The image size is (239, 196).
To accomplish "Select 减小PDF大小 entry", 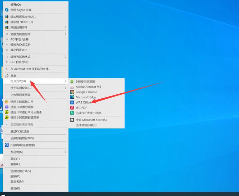I will pyautogui.click(x=35, y=50).
